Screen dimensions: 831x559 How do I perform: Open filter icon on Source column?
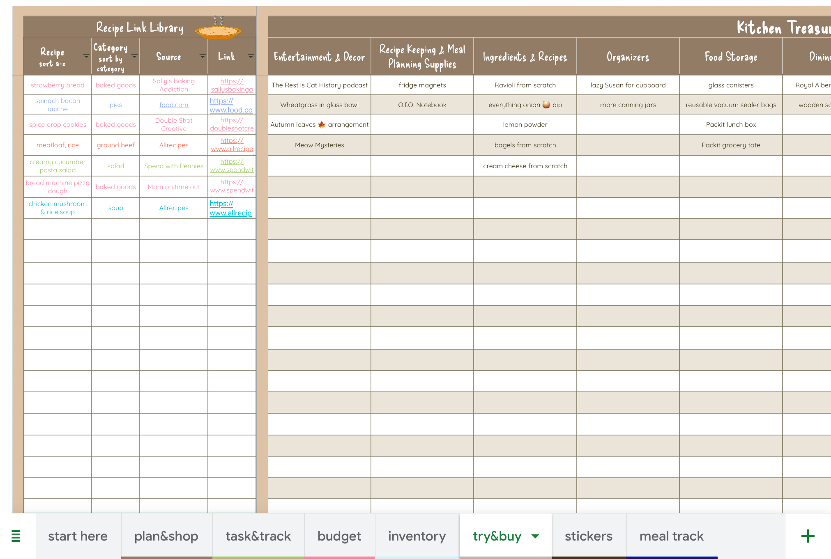click(x=203, y=56)
